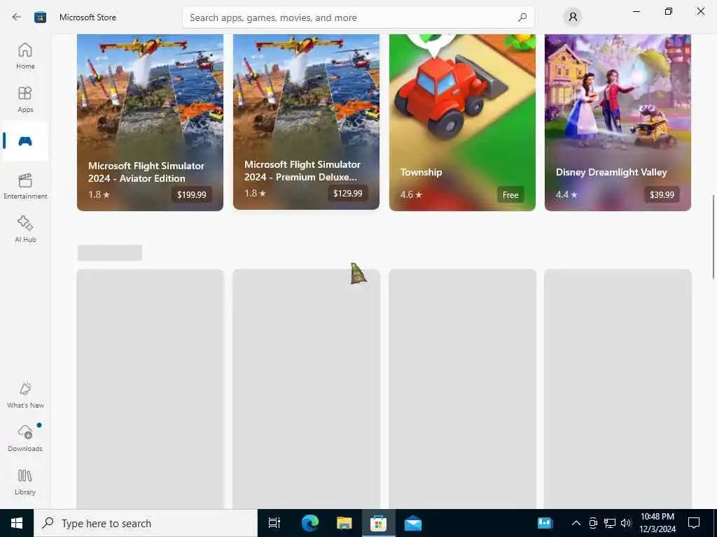The width and height of the screenshot is (717, 537).
Task: Open the Library section
Action: (25, 482)
